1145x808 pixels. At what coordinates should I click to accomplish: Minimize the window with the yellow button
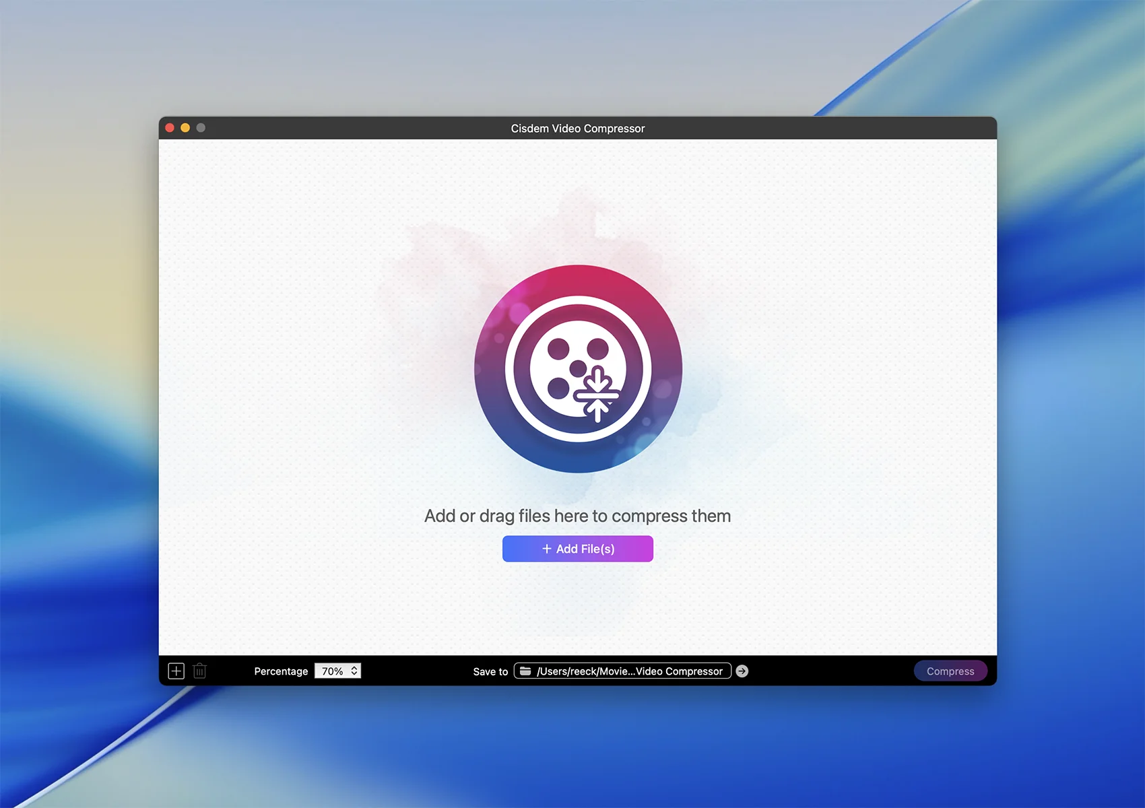185,128
